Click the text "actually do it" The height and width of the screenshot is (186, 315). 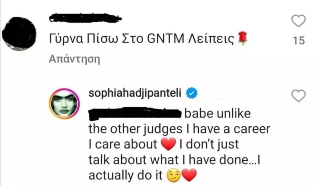click(126, 175)
